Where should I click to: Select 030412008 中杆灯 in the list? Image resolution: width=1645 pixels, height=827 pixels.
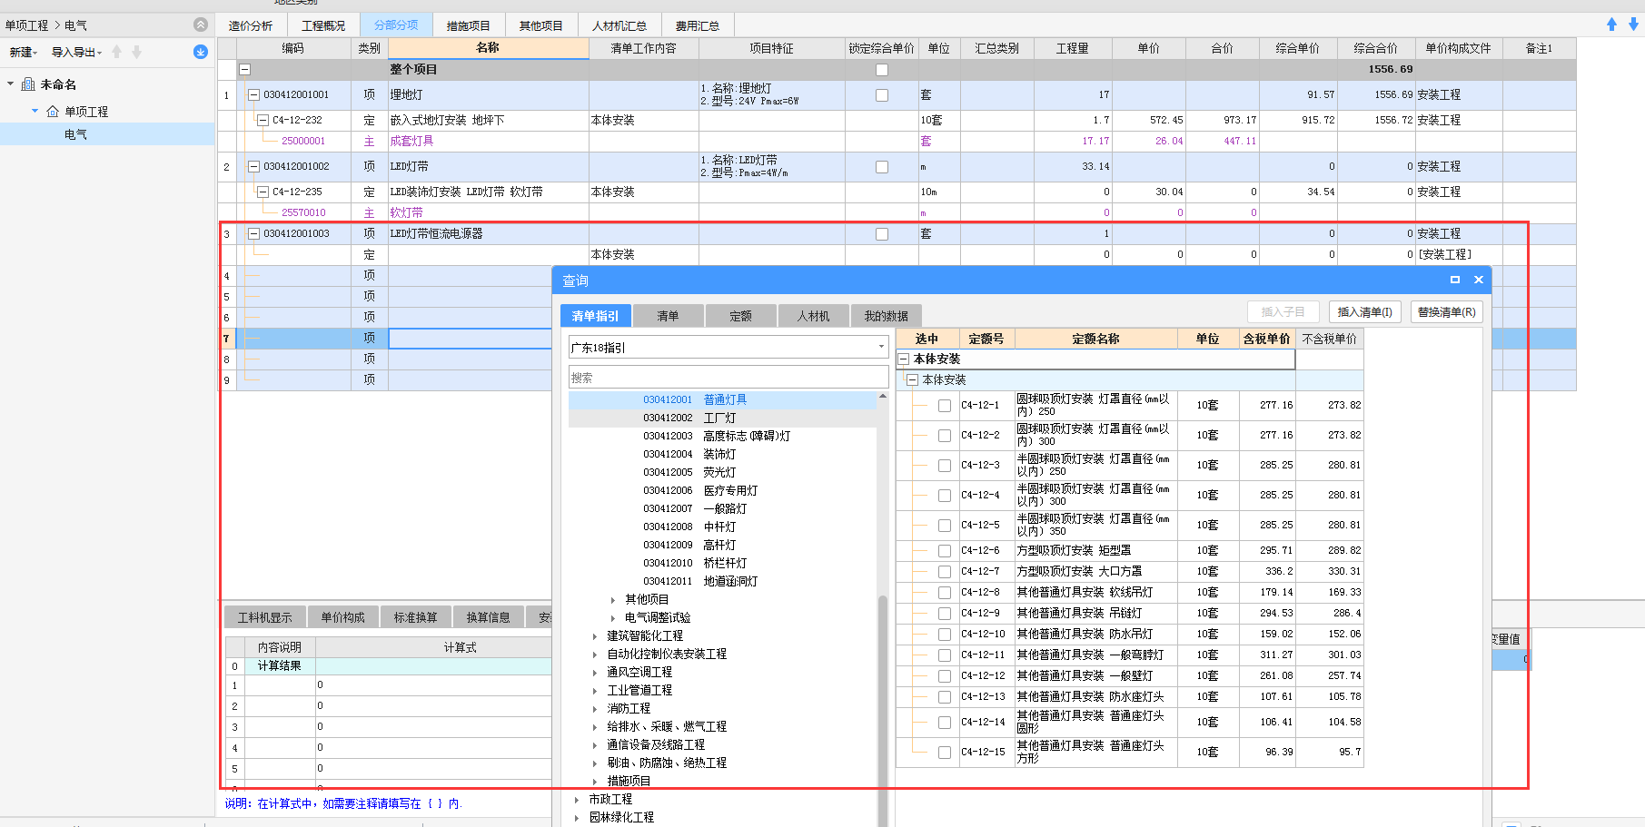[x=722, y=527]
